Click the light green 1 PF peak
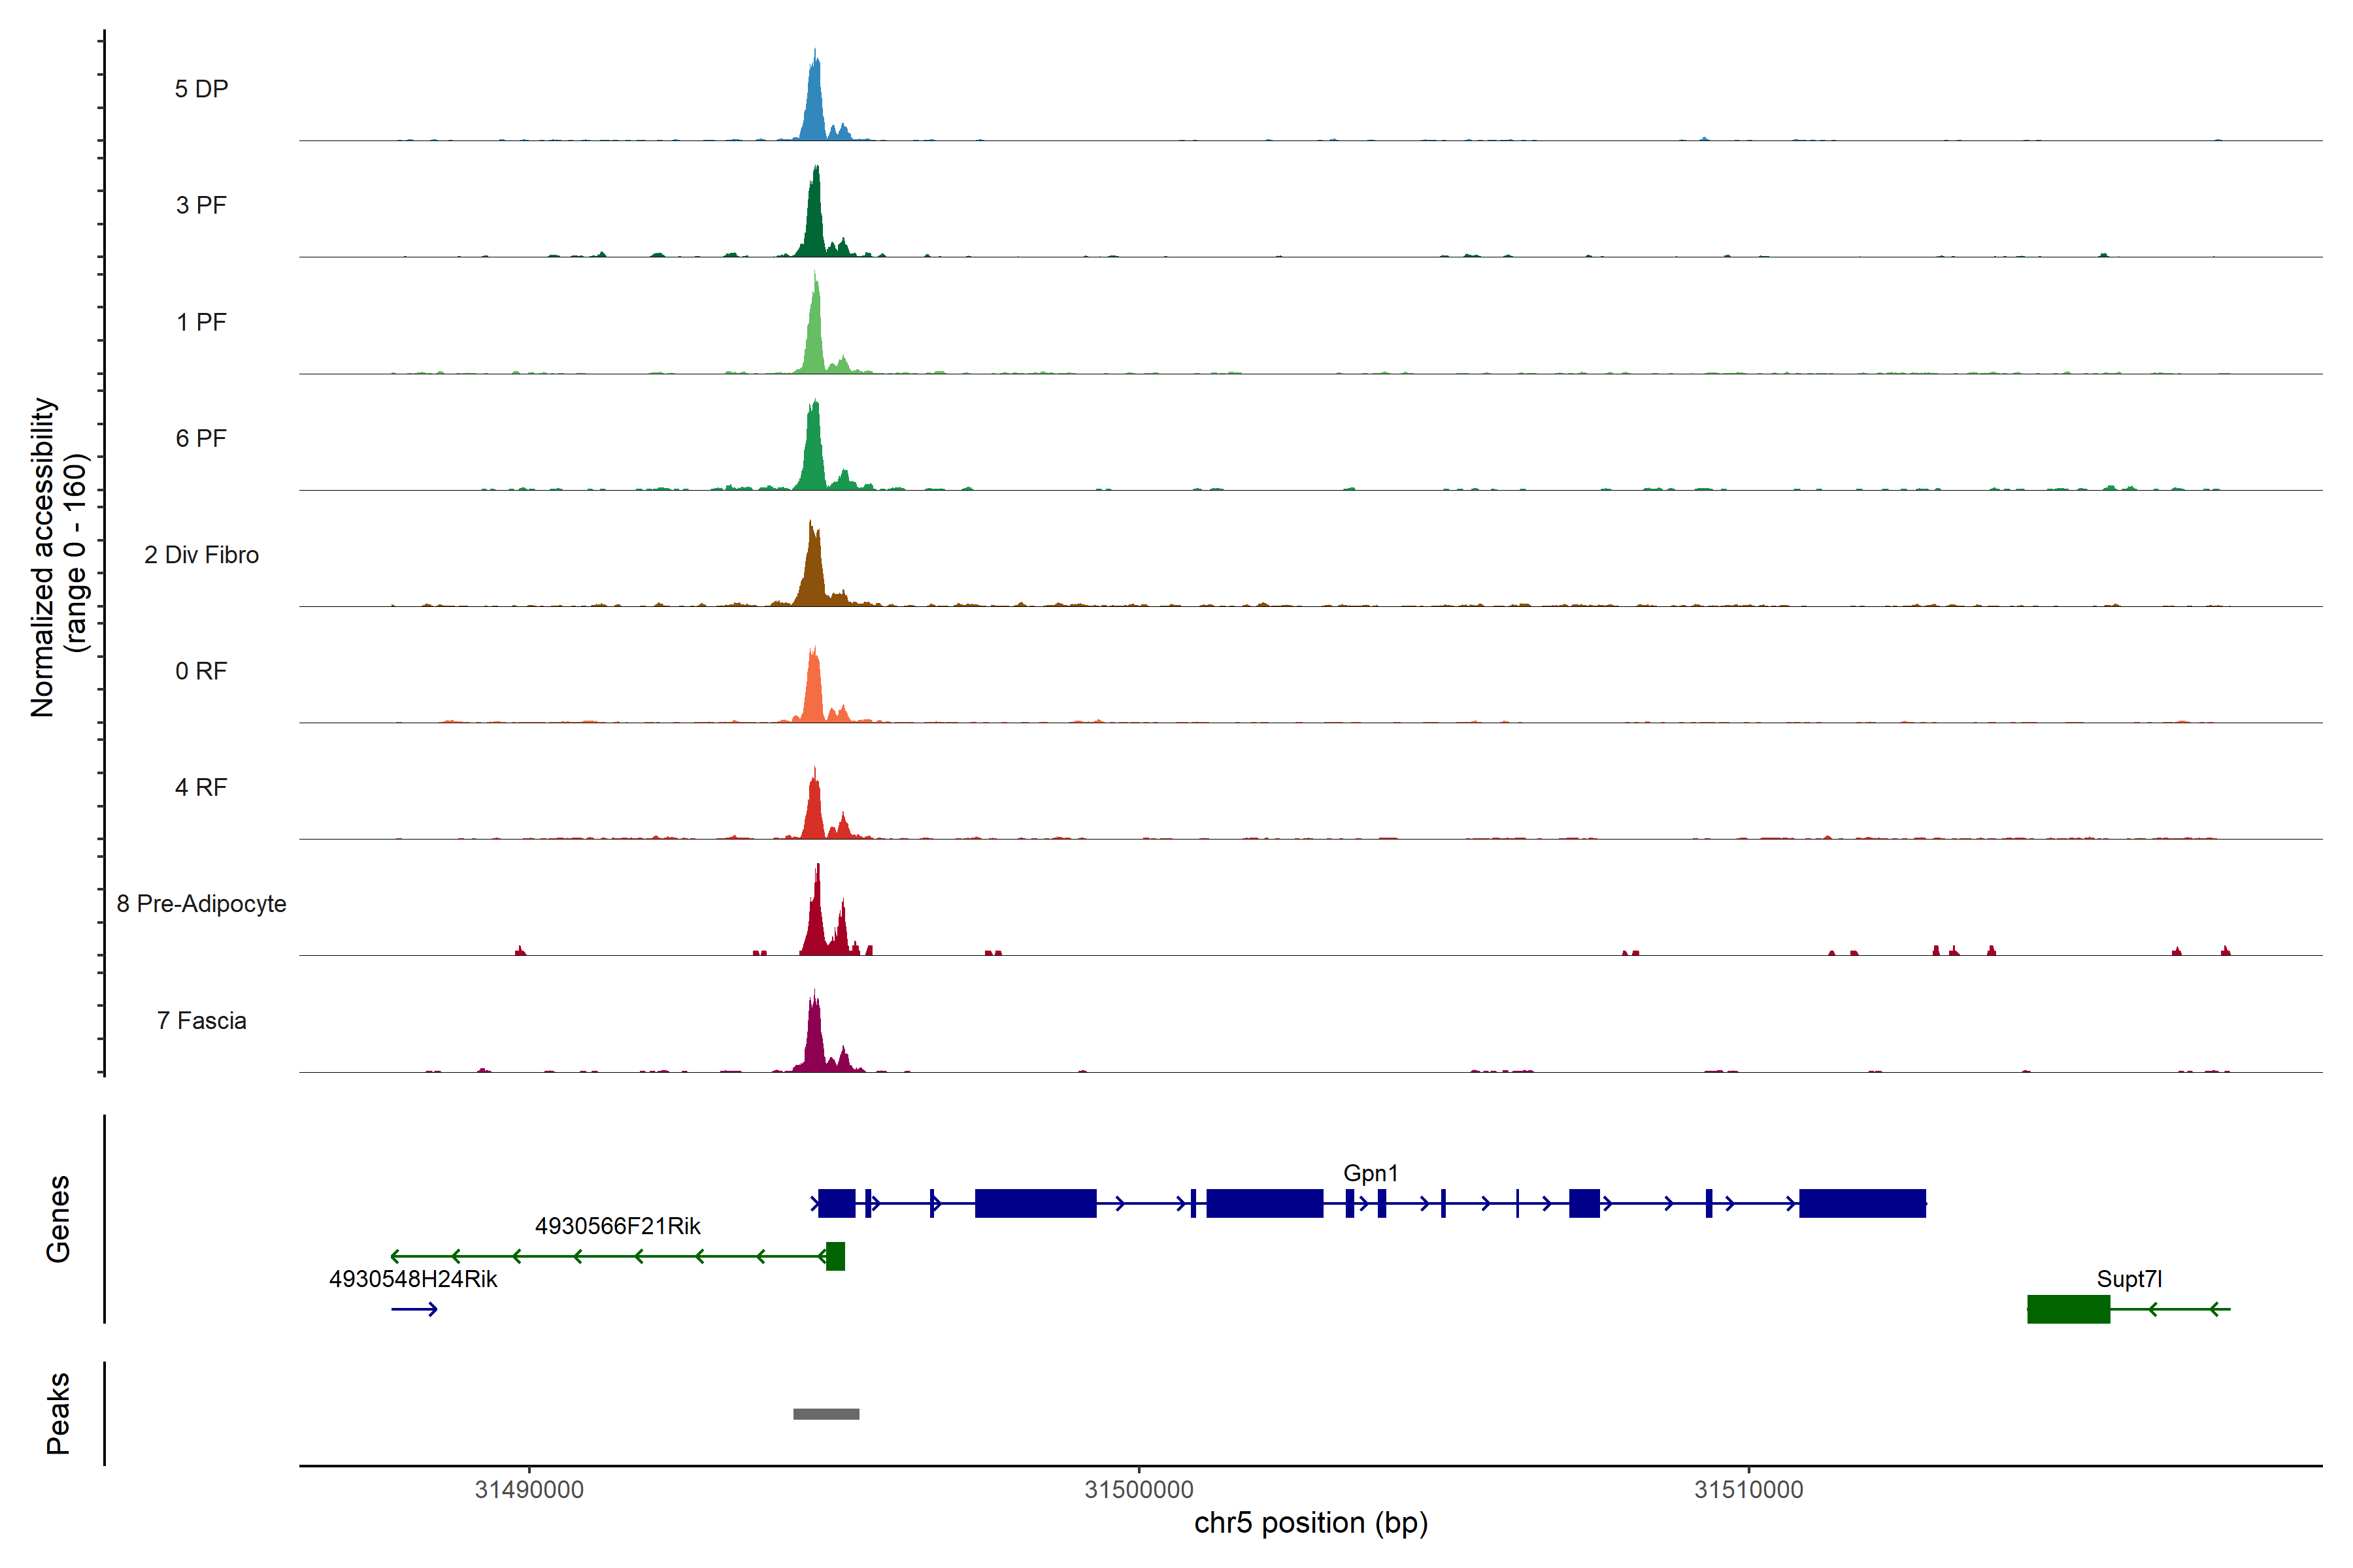Image resolution: width=2353 pixels, height=1568 pixels. click(x=815, y=335)
